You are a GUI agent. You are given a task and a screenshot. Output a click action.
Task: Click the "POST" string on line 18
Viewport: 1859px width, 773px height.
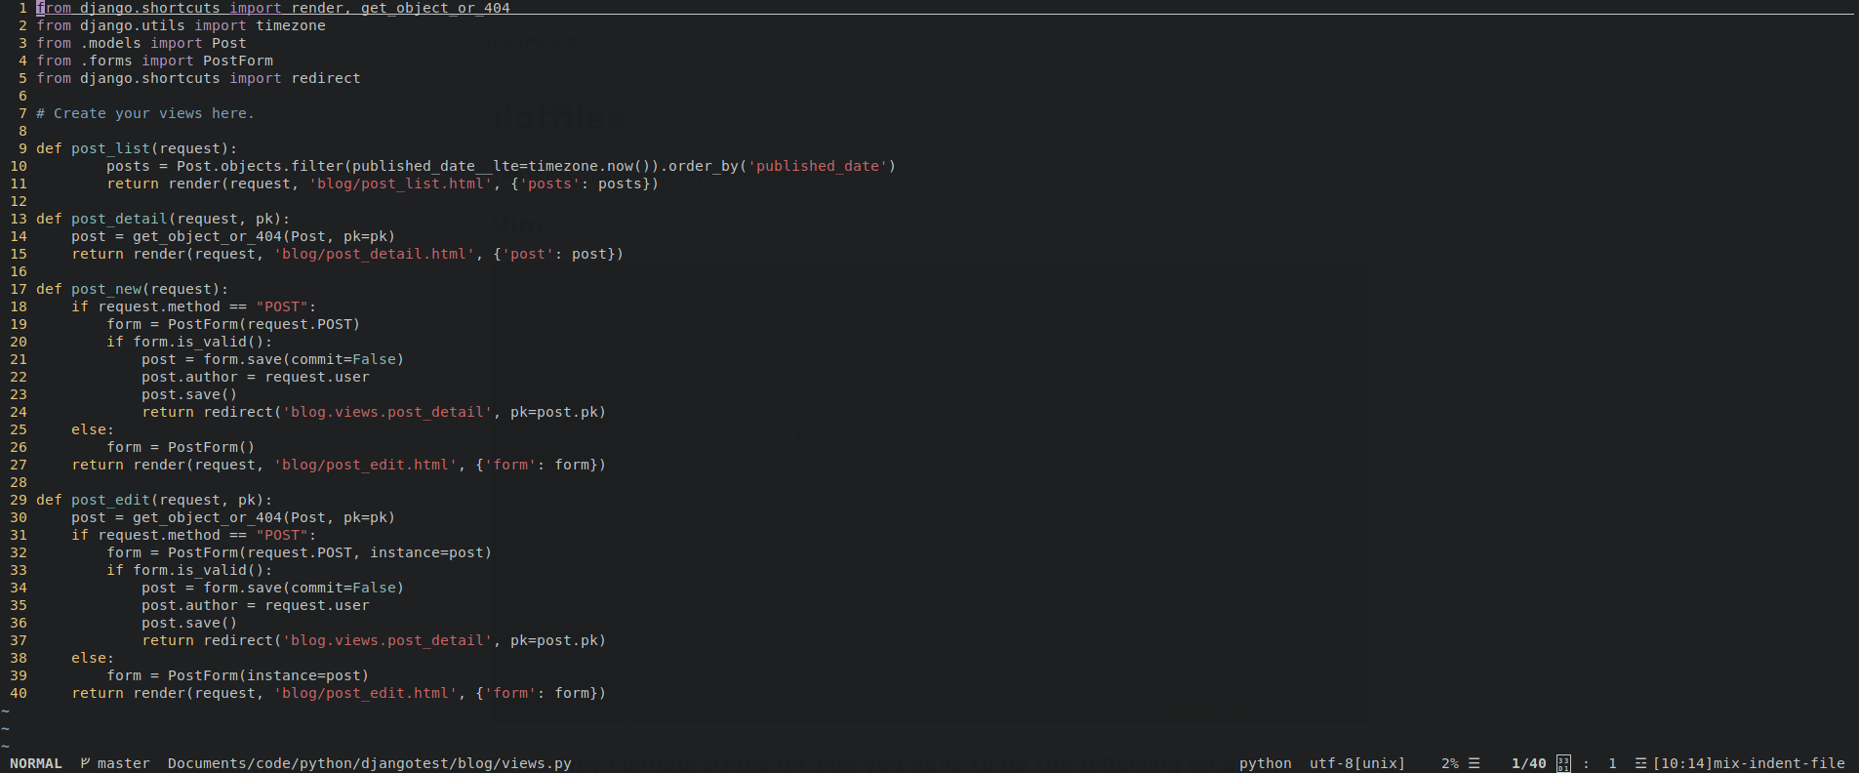(282, 306)
